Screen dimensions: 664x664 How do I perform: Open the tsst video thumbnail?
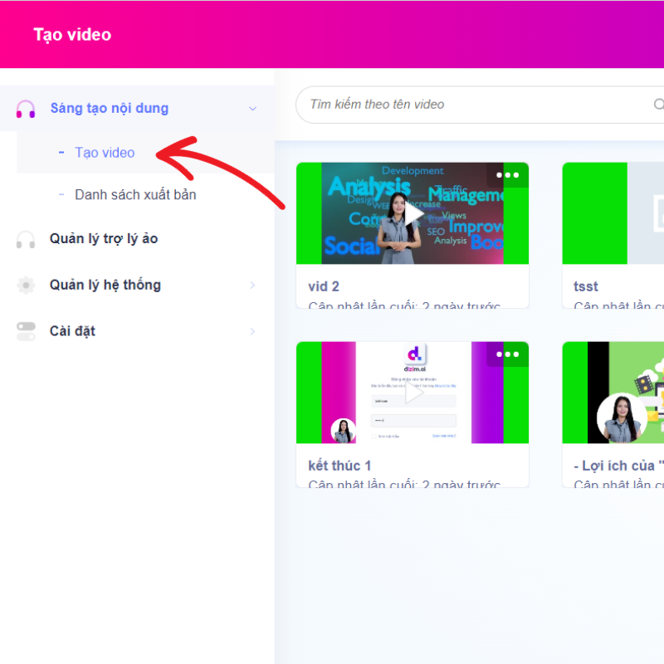pyautogui.click(x=613, y=213)
